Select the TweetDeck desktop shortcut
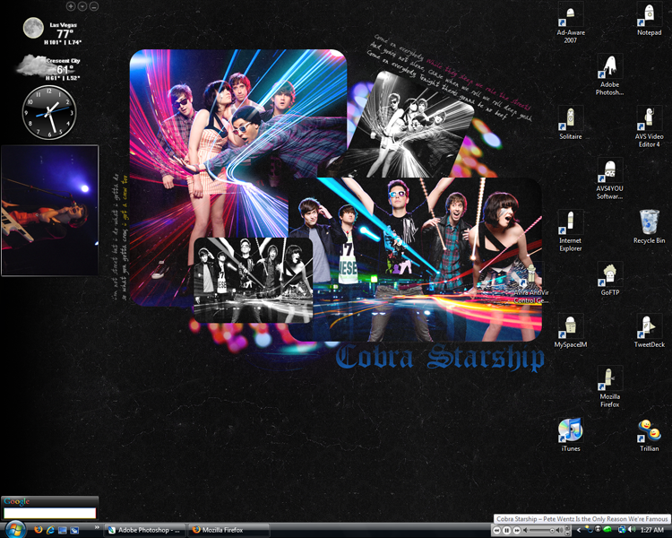The height and width of the screenshot is (538, 672). pos(649,331)
